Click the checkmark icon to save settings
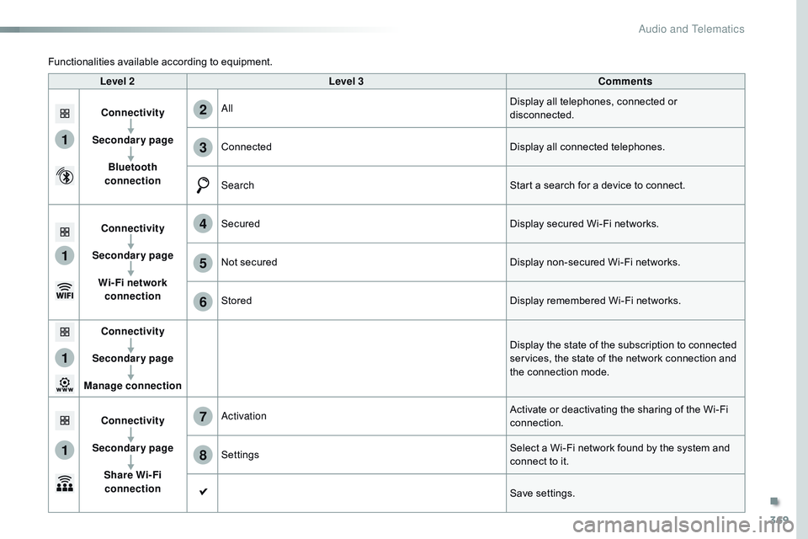Viewport: 808px width, 539px height. pyautogui.click(x=203, y=493)
